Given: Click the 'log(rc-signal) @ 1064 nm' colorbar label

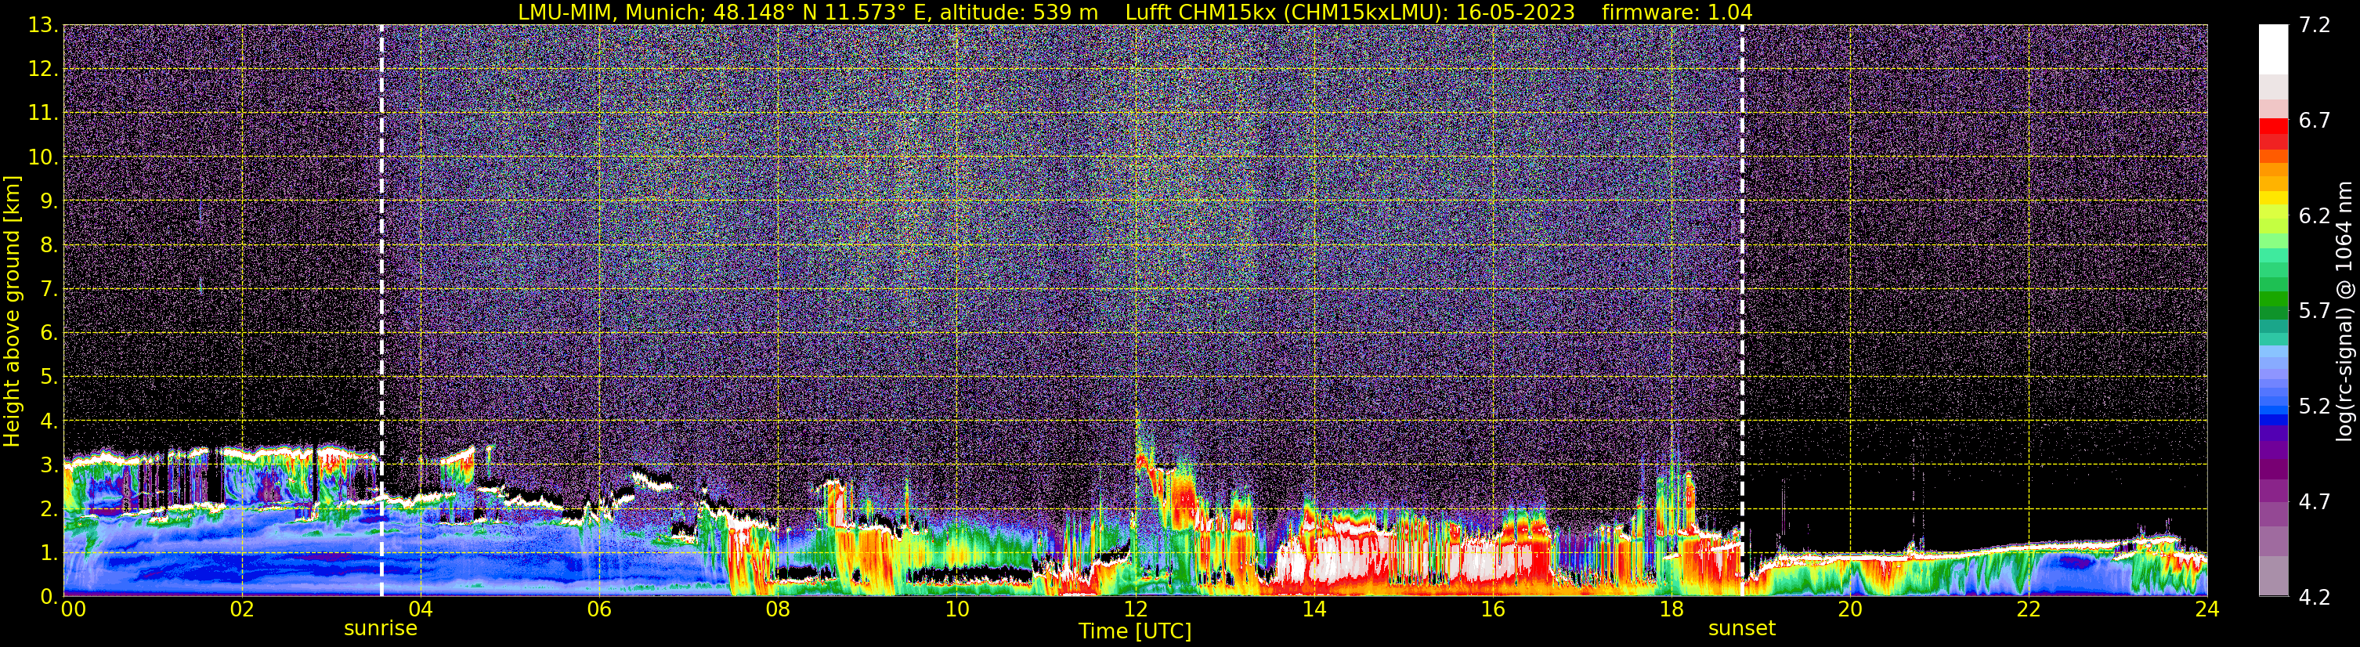Looking at the screenshot, I should tap(2344, 311).
